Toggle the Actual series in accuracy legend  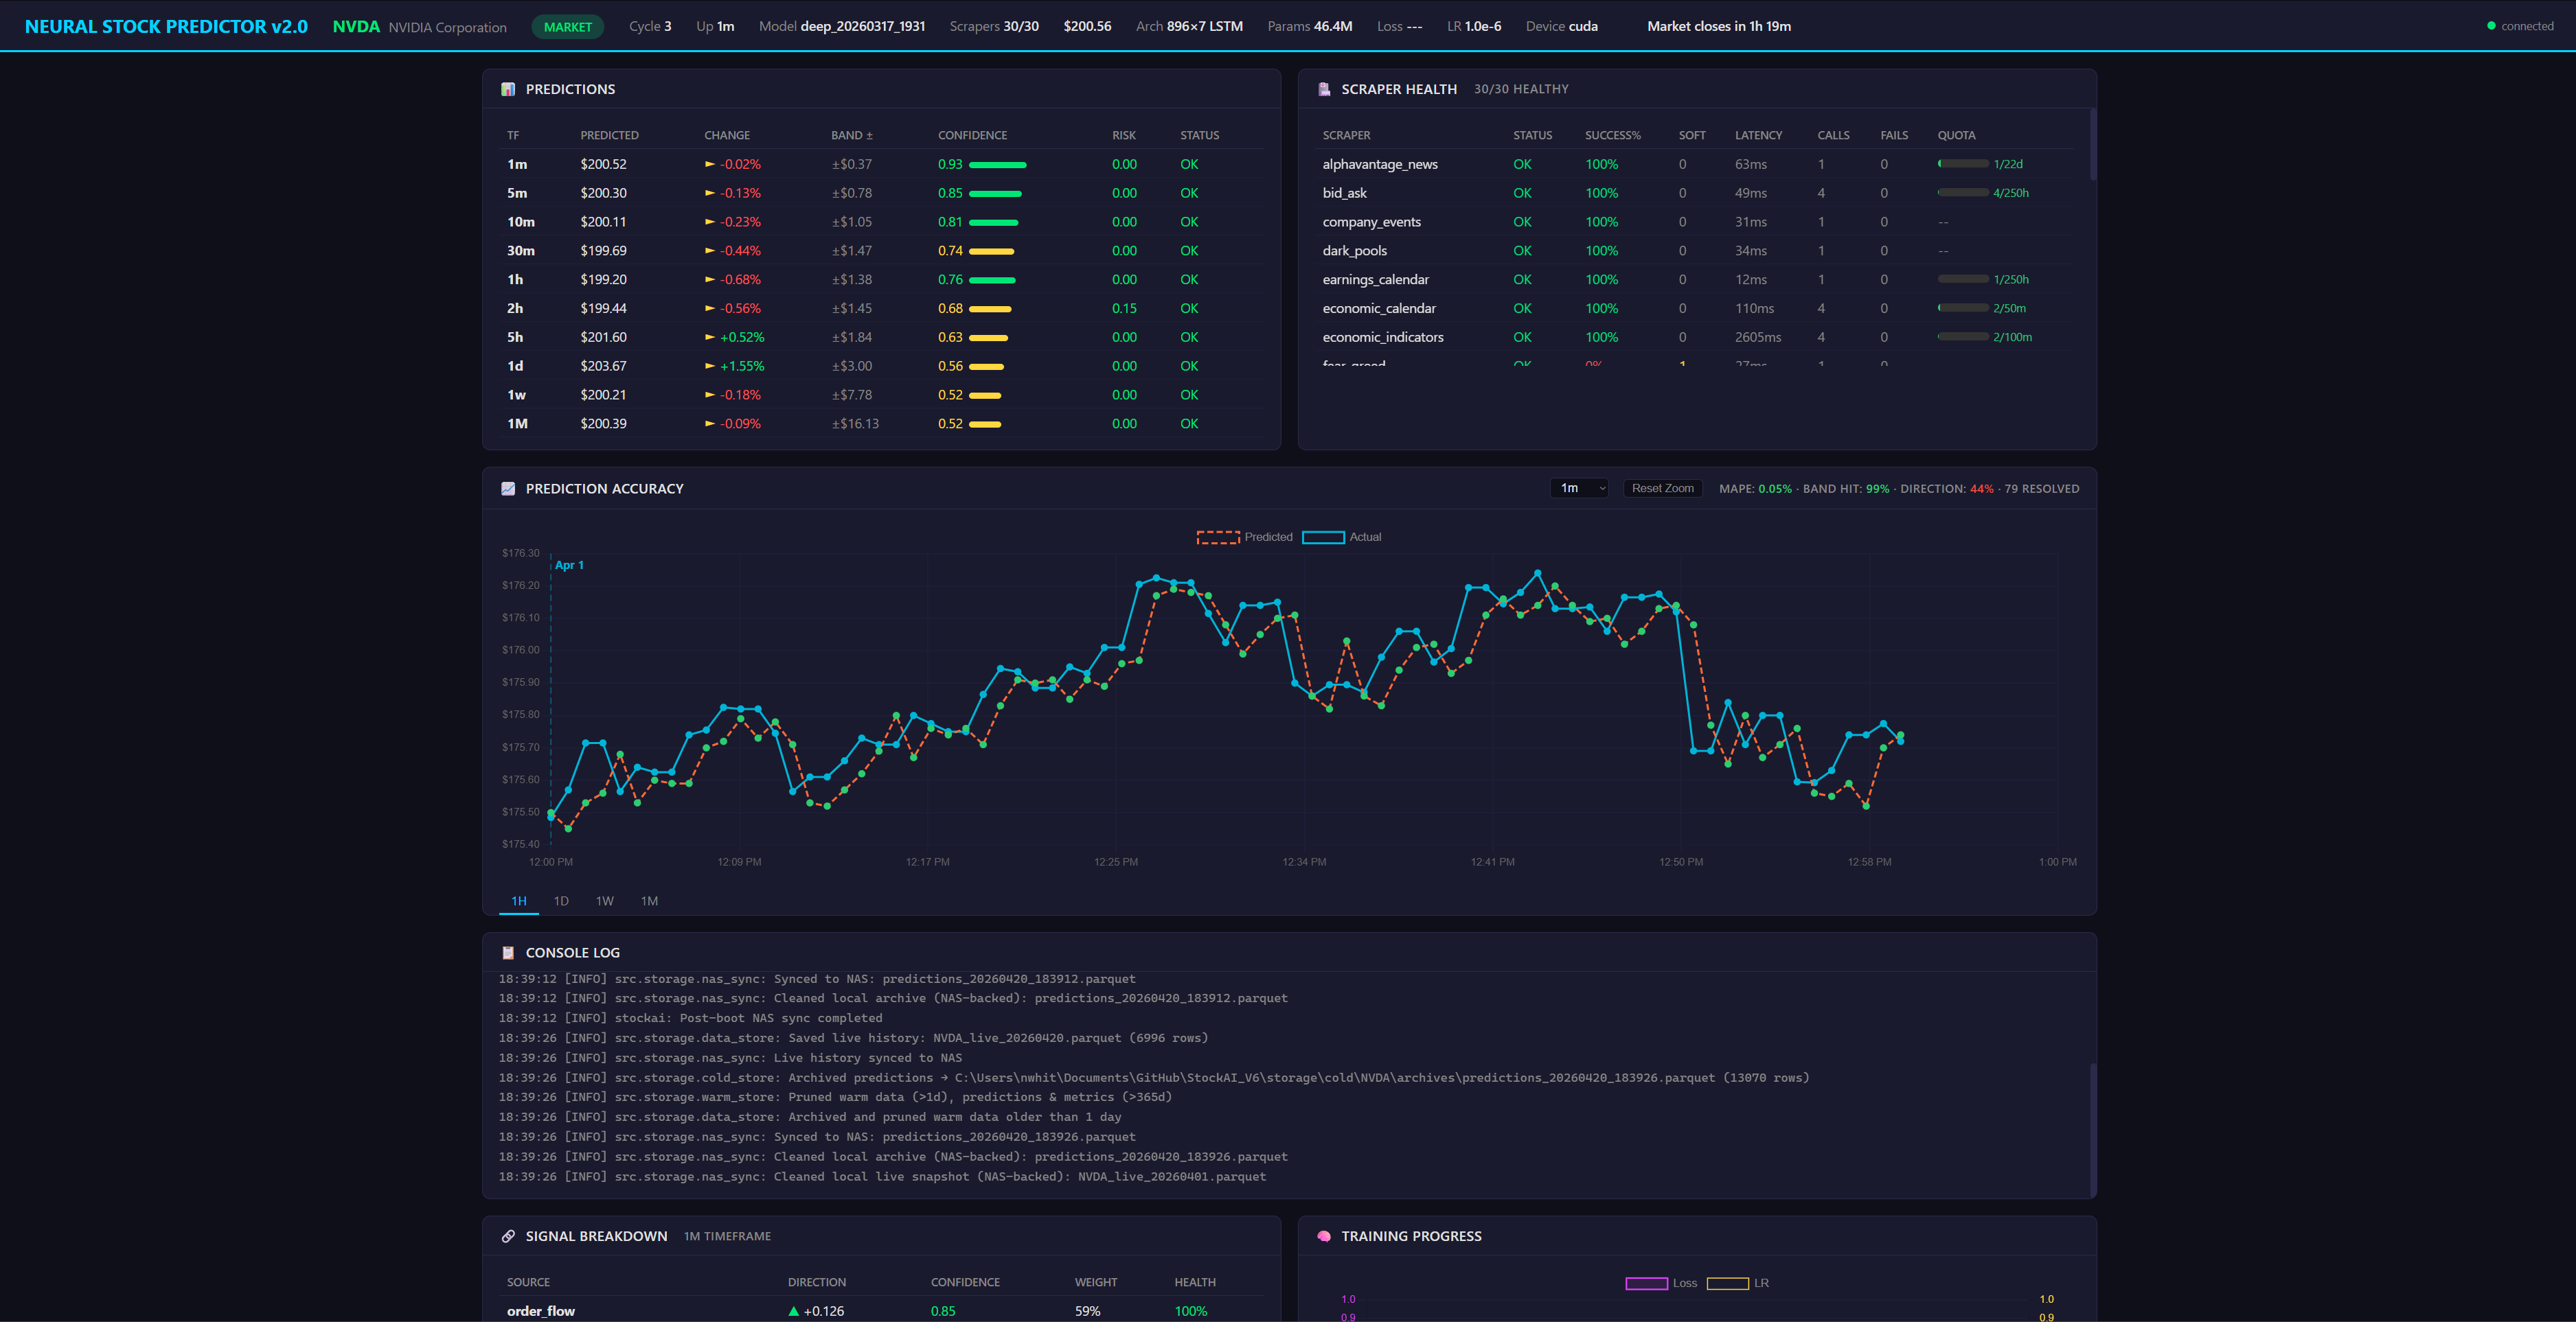click(1342, 537)
